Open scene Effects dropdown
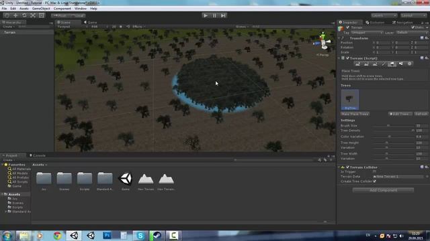Screen dimensions: 430x241 [138, 27]
